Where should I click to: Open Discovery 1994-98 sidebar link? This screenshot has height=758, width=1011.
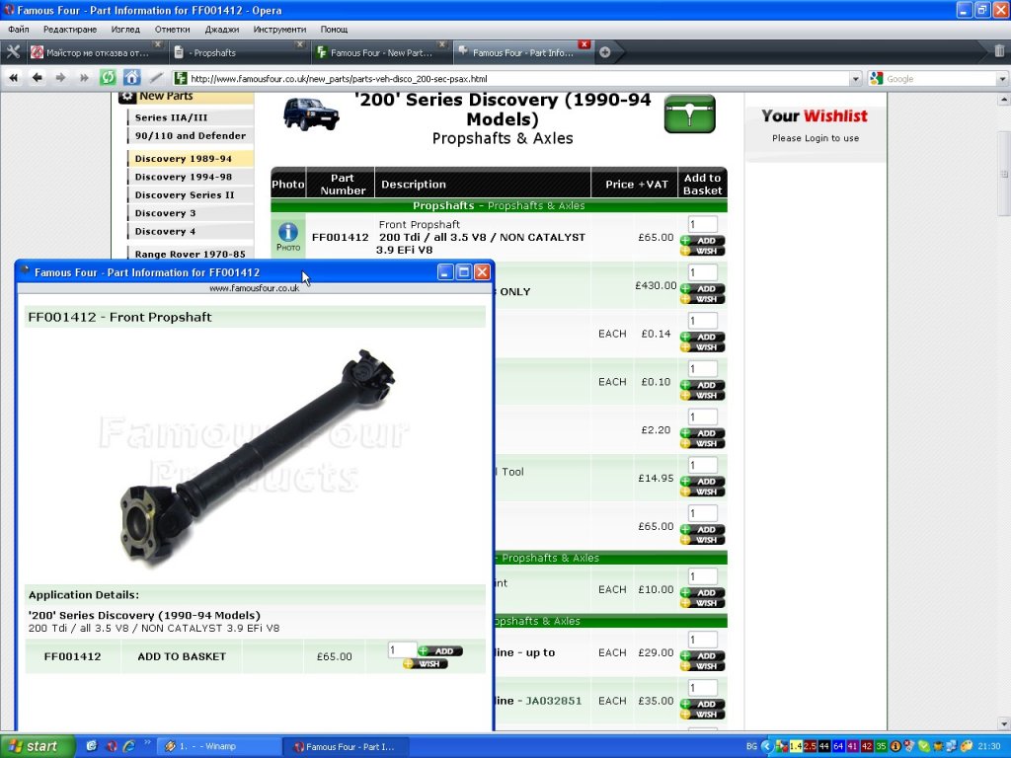[x=191, y=177]
